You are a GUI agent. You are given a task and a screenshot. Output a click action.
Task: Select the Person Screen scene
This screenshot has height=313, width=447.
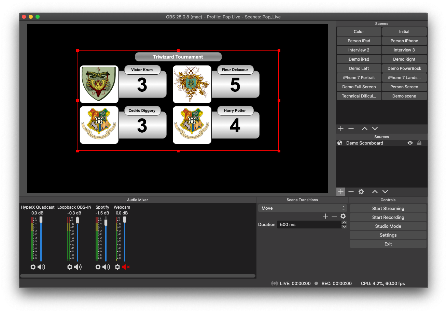pyautogui.click(x=404, y=87)
